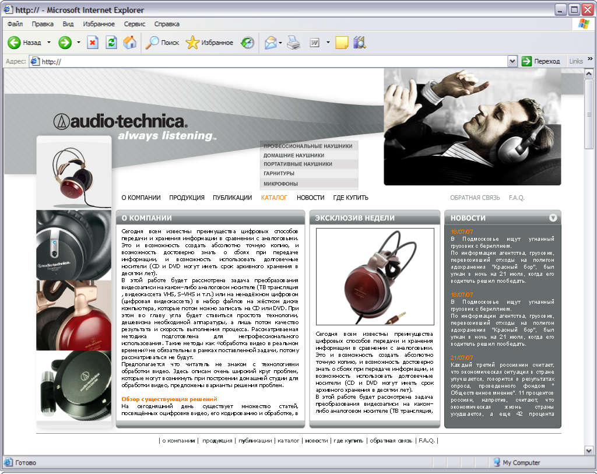The image size is (597, 474).
Task: Click the Windows flag logo throbber
Action: 584,24
